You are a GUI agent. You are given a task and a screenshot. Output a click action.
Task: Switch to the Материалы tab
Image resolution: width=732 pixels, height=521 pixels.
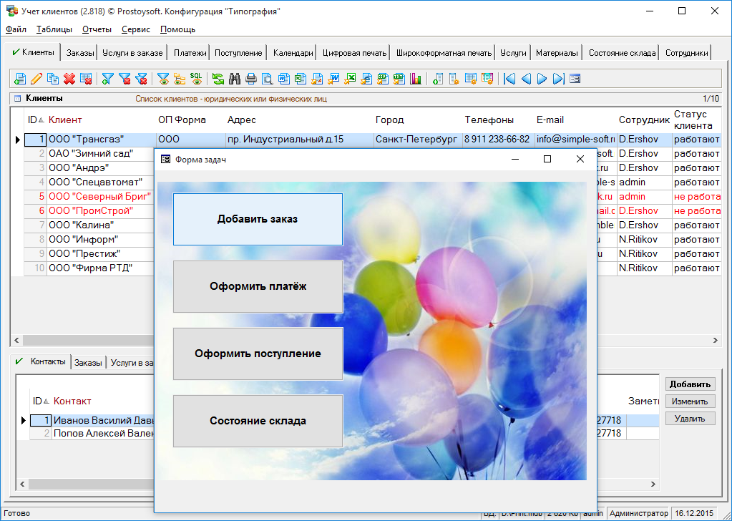tap(557, 53)
